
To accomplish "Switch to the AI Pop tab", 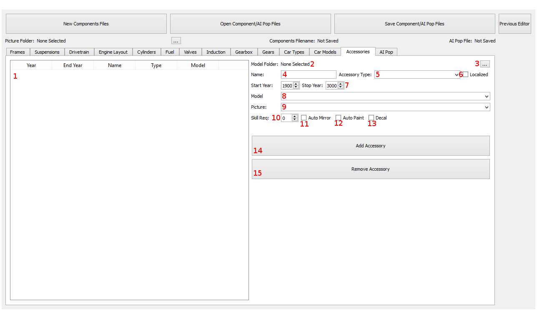I will pos(386,52).
